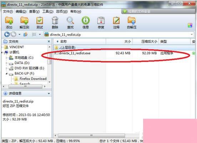Click the 92.39 MB compressed size cell

pos(150,53)
